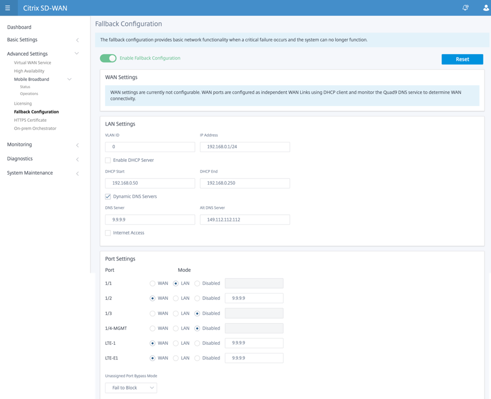Viewport: 491px width, 399px height.
Task: Check the Enable DHCP Server box
Action: coord(108,160)
